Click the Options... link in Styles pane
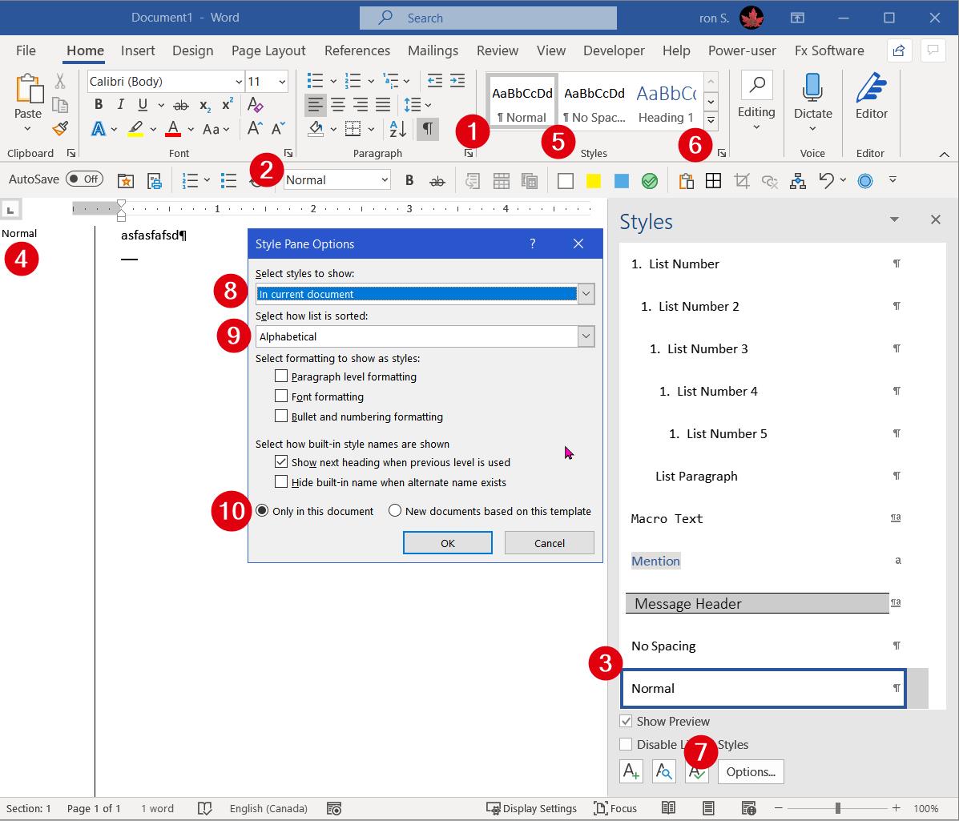 pyautogui.click(x=751, y=771)
